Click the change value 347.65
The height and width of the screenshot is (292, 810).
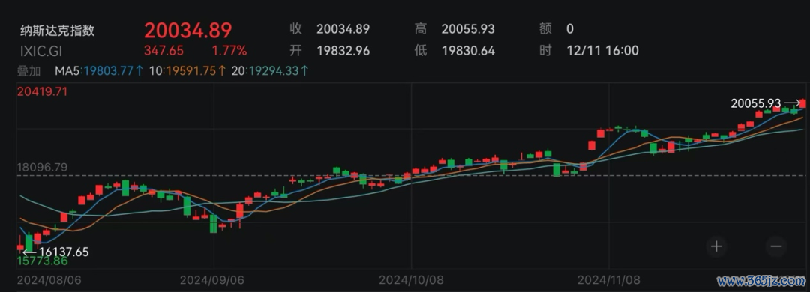coord(164,51)
